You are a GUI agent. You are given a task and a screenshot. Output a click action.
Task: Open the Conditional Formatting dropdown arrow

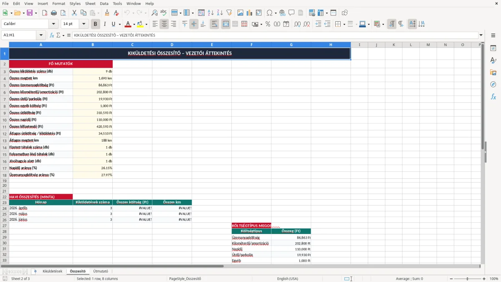coord(383,24)
